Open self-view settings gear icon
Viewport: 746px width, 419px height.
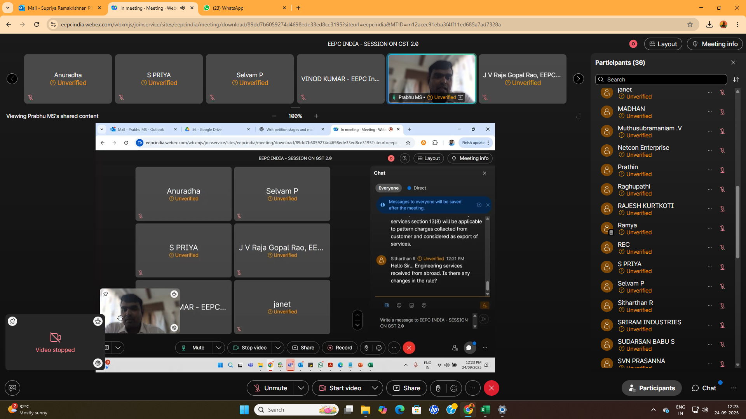[x=98, y=363]
